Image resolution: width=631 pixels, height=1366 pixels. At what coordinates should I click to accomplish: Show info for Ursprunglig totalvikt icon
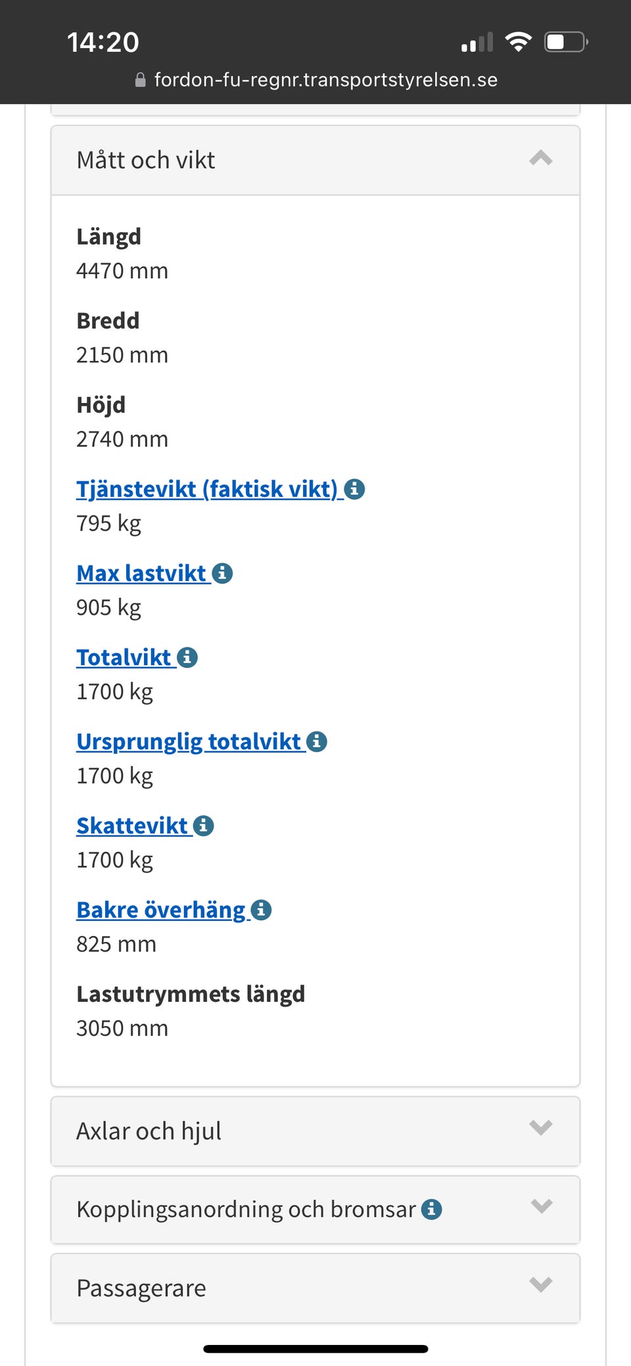point(317,742)
